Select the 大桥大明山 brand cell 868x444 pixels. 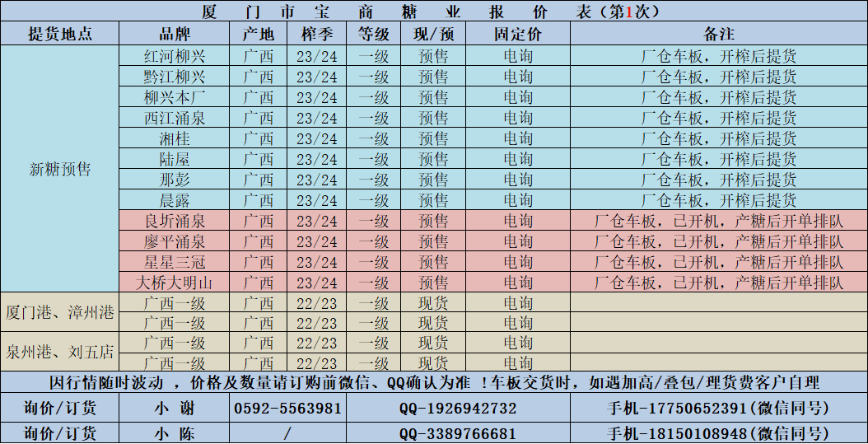pos(174,283)
